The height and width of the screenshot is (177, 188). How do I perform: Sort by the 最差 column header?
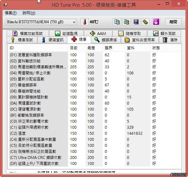tap(94, 48)
